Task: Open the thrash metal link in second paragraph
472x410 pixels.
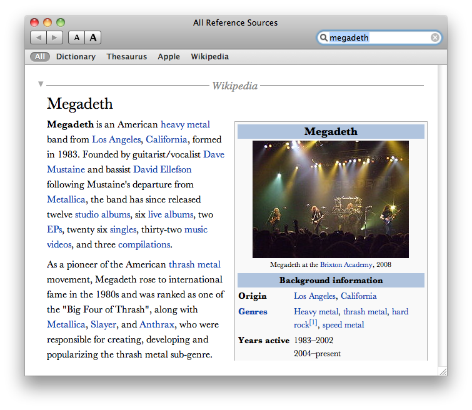Action: point(194,264)
